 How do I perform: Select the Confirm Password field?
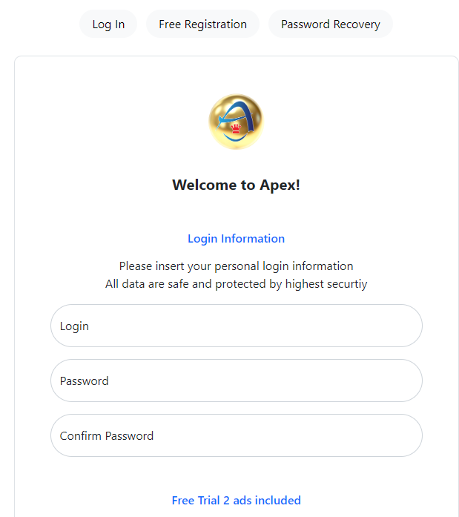tap(236, 435)
